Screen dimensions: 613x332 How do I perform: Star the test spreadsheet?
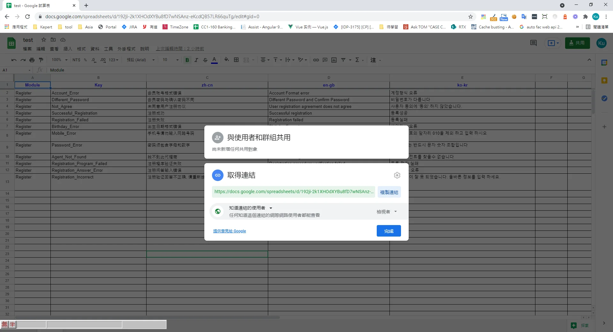coord(44,40)
